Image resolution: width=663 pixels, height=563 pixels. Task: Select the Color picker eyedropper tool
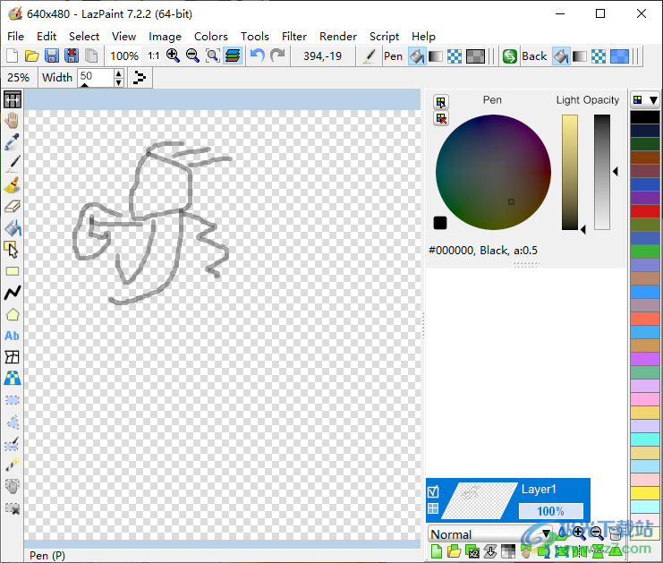tap(13, 142)
